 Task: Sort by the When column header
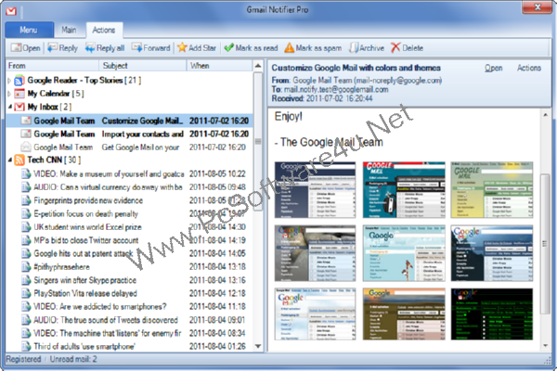[219, 66]
